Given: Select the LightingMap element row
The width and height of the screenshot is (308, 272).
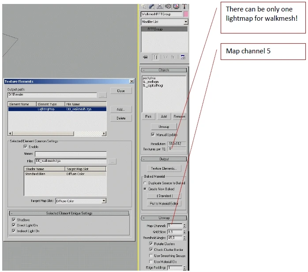Looking at the screenshot, I should coord(57,109).
